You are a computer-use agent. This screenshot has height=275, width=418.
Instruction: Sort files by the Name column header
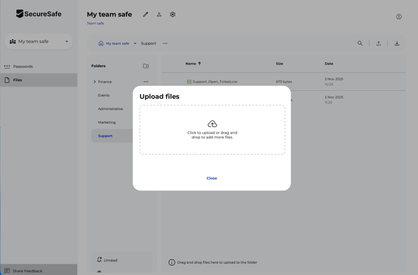[x=191, y=64]
